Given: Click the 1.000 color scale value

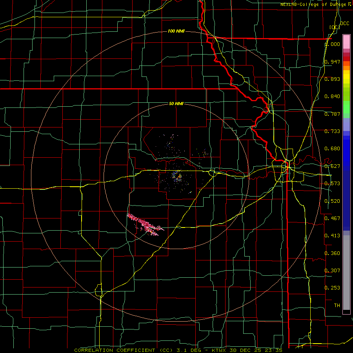Looking at the screenshot, I should pos(332,44).
